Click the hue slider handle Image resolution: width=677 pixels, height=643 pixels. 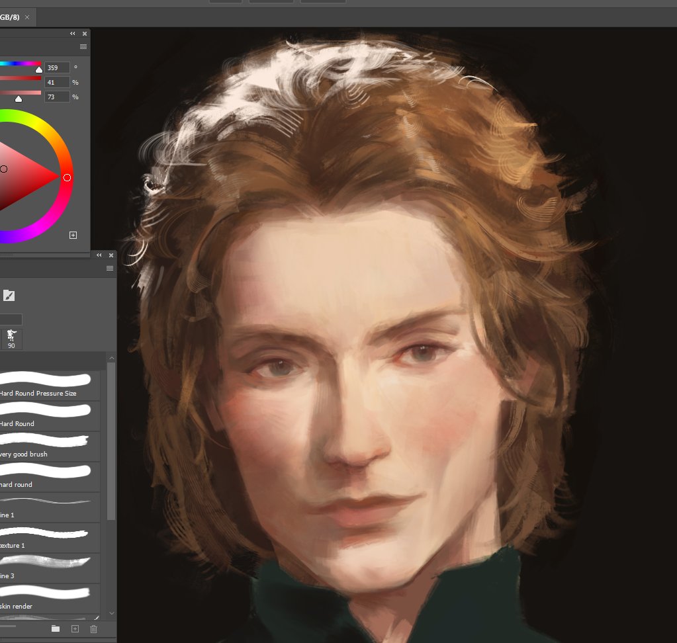pos(39,69)
